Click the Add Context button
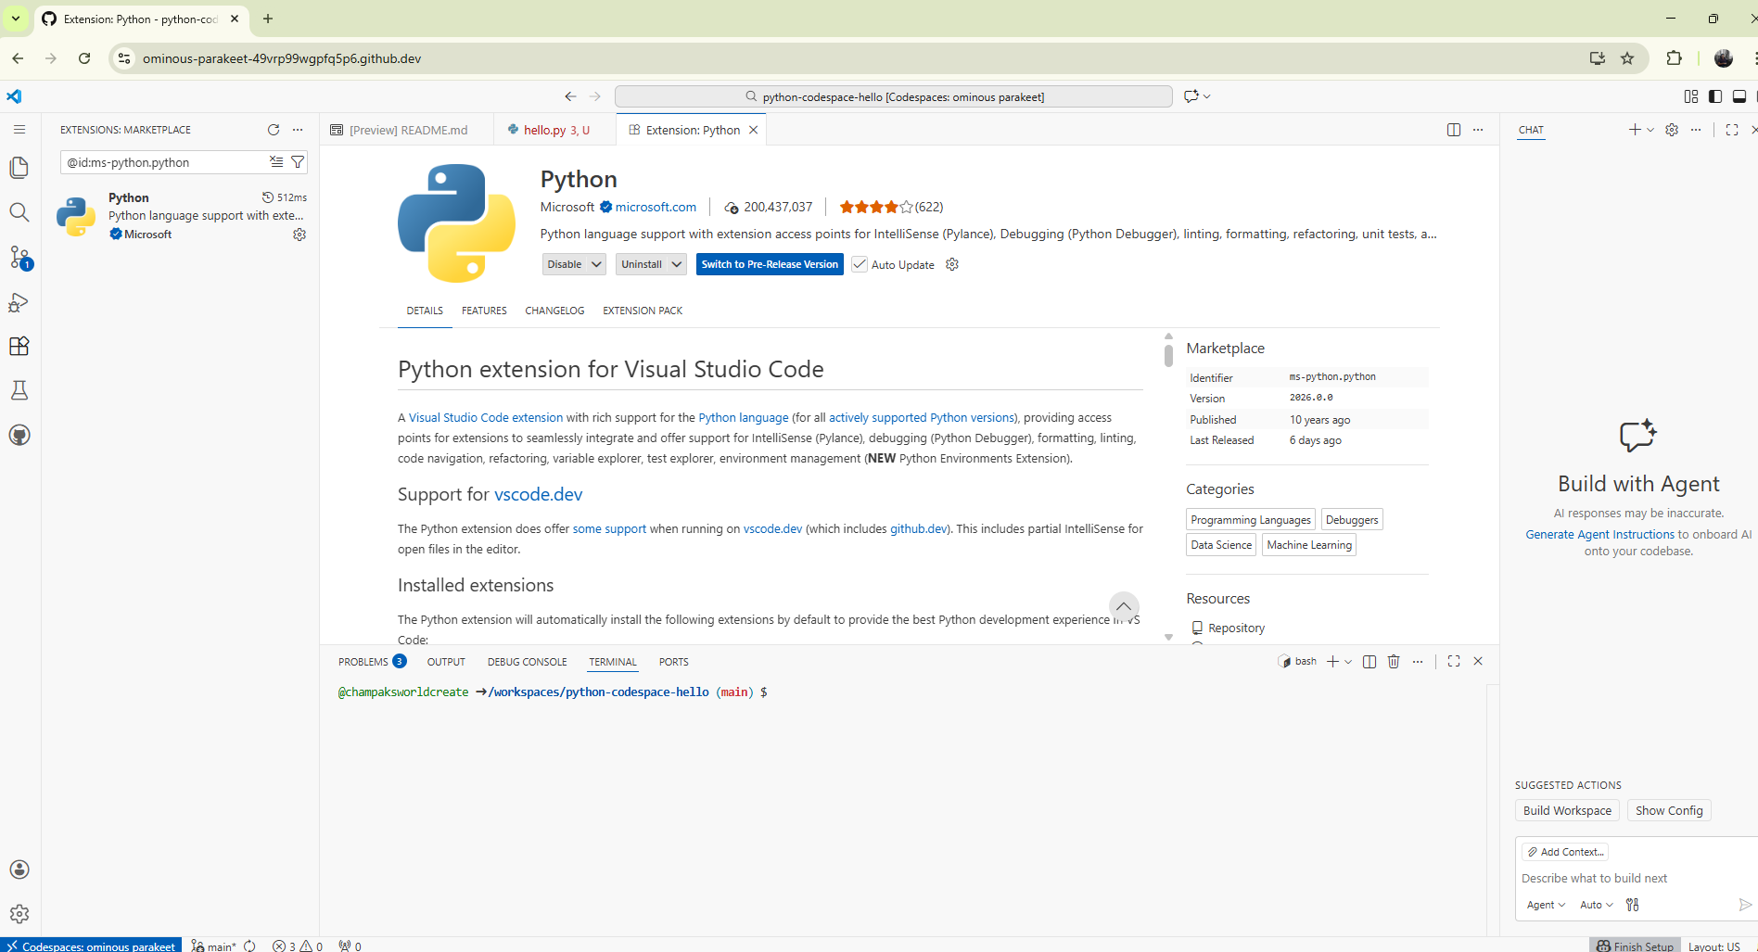Screen dimensions: 1758x952 point(1565,852)
